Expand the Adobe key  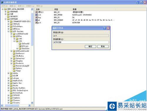(x=9, y=73)
